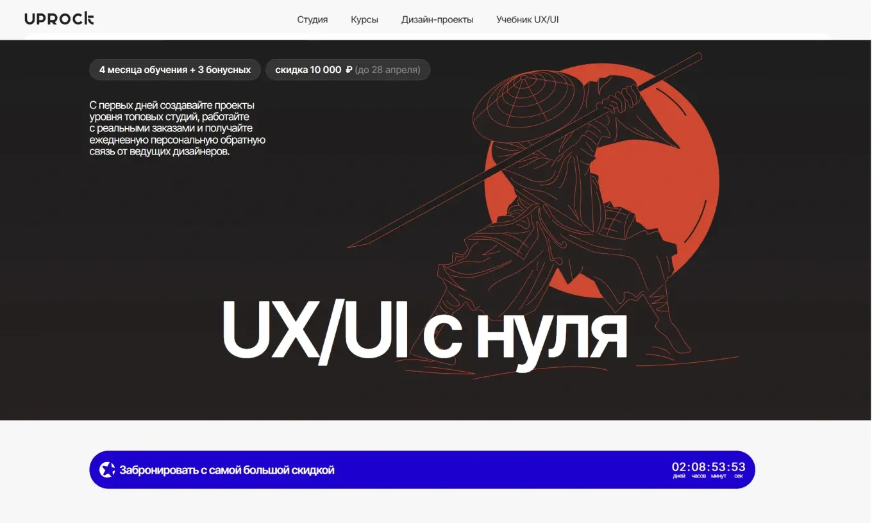Click the 'скидка 10 000' discount badge

[x=308, y=70]
